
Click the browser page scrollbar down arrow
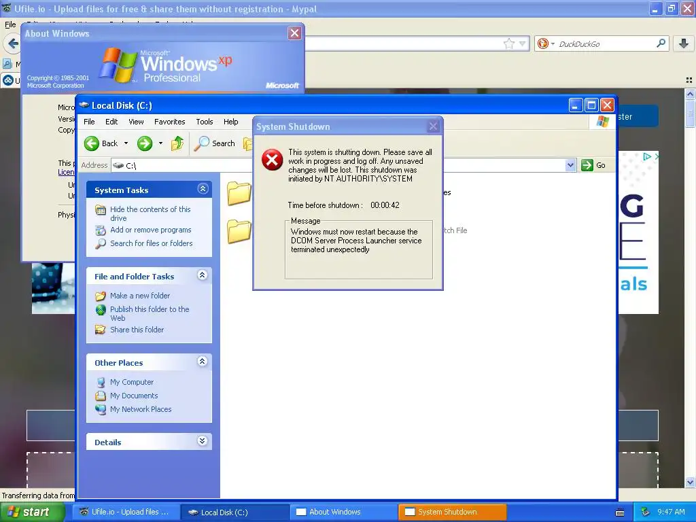(x=690, y=482)
